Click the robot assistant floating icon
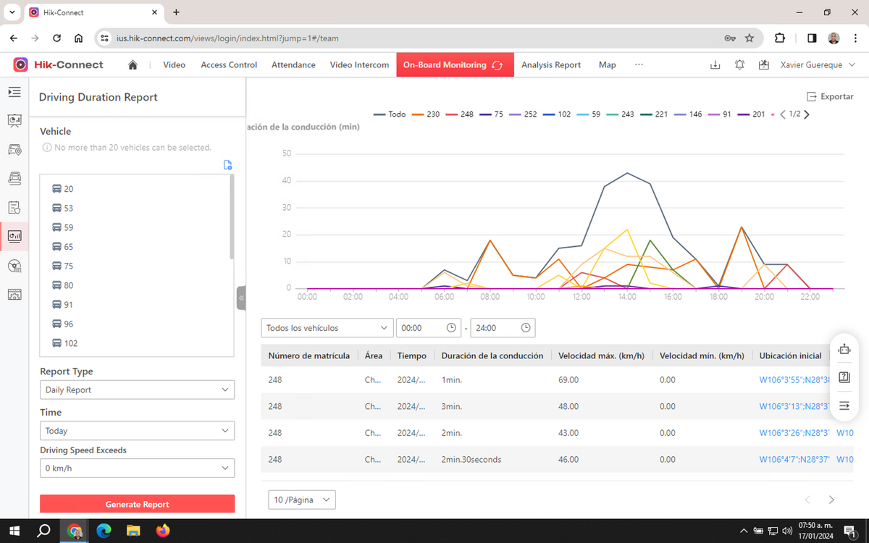This screenshot has height=543, width=869. pos(844,350)
